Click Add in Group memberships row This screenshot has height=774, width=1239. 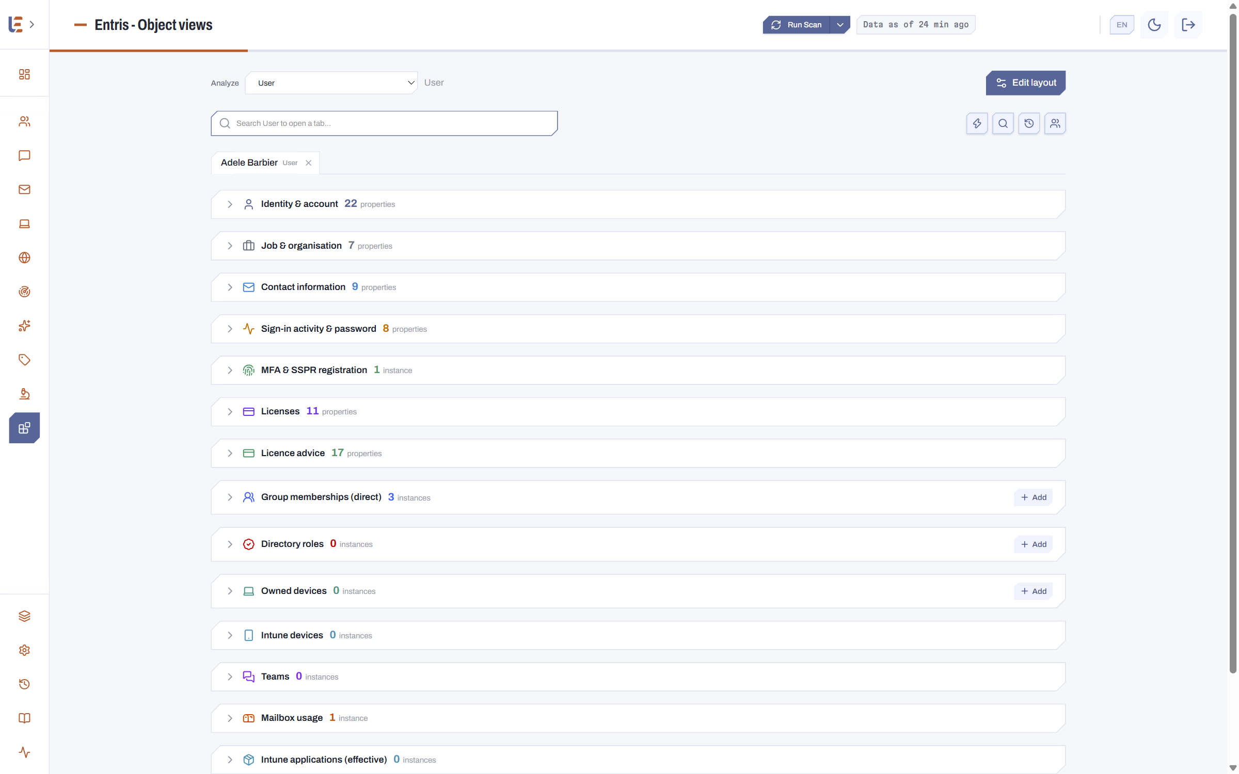click(1034, 497)
